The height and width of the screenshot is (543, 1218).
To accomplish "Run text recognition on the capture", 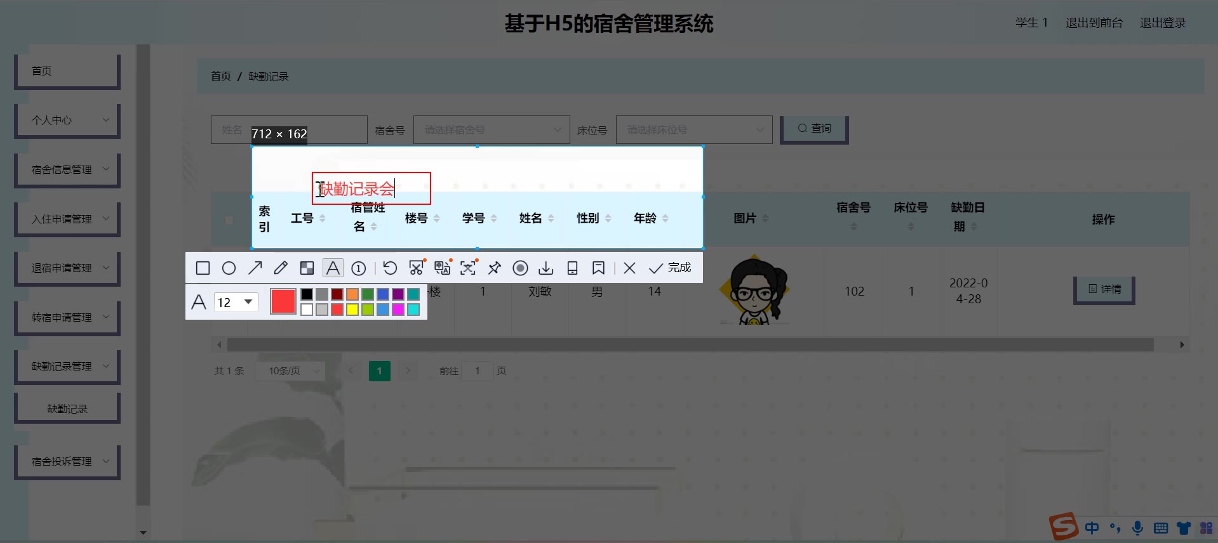I will coord(468,268).
